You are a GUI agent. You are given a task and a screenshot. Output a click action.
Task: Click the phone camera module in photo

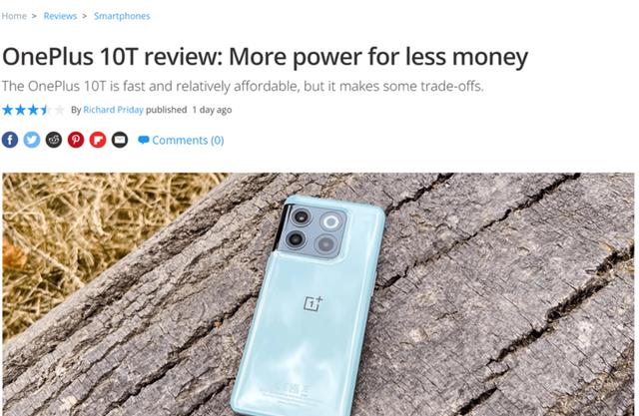[315, 233]
